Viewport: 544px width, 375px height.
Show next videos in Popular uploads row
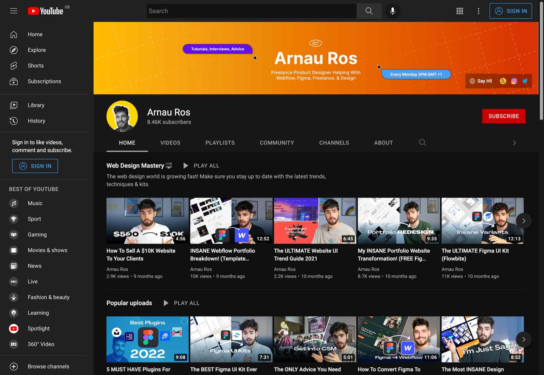(x=523, y=340)
